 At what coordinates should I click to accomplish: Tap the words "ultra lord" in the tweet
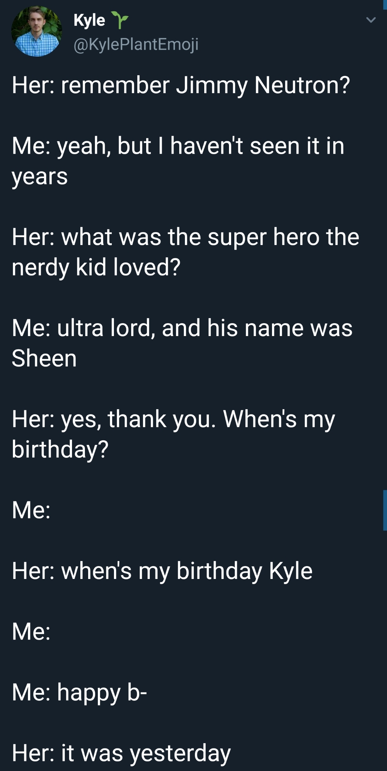pos(104,328)
